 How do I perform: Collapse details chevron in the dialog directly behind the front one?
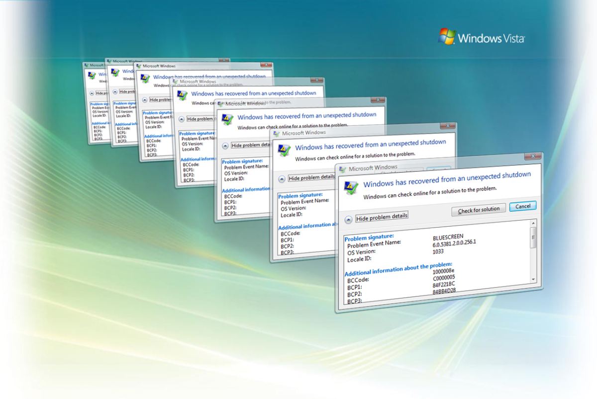[282, 179]
